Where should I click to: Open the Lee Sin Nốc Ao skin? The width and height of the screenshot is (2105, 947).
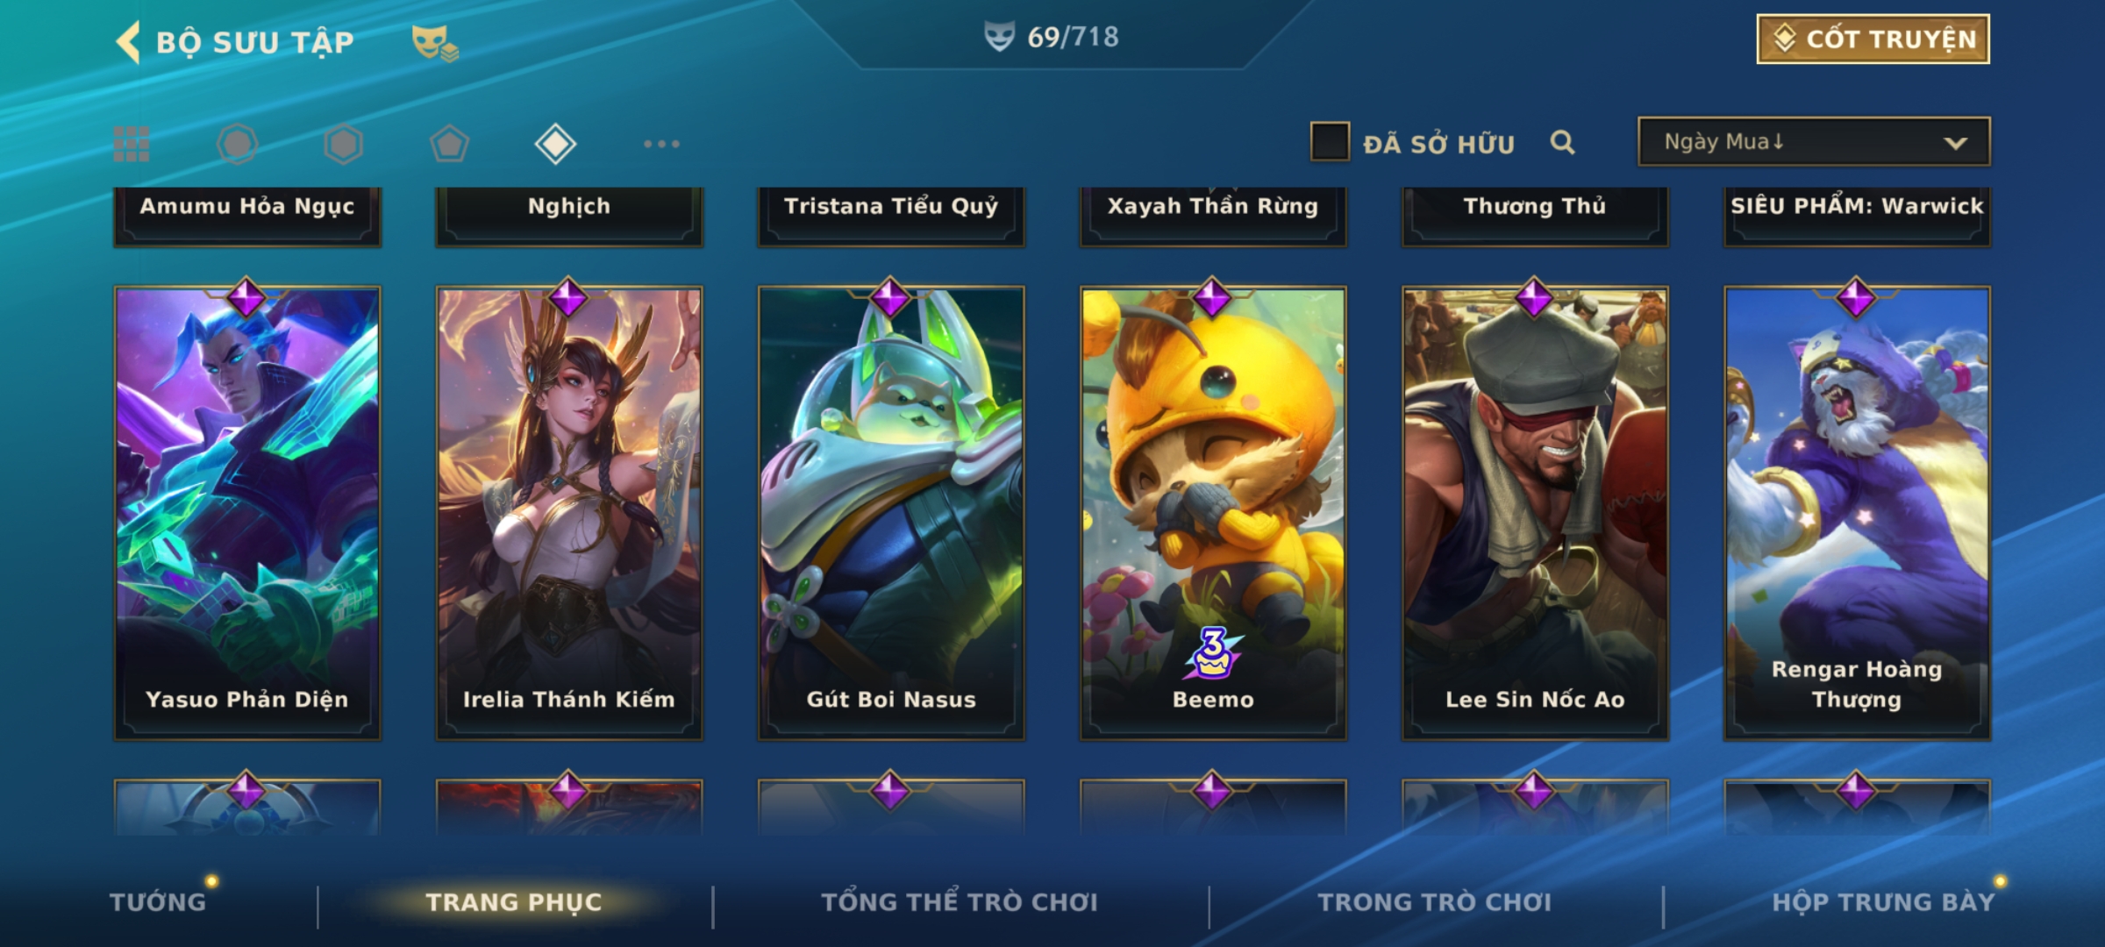[1535, 513]
